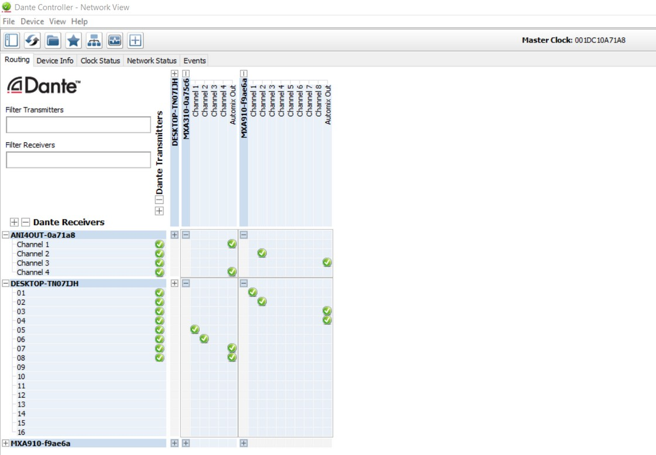The width and height of the screenshot is (656, 455).
Task: Switch to the Clock Status tab
Action: point(100,61)
